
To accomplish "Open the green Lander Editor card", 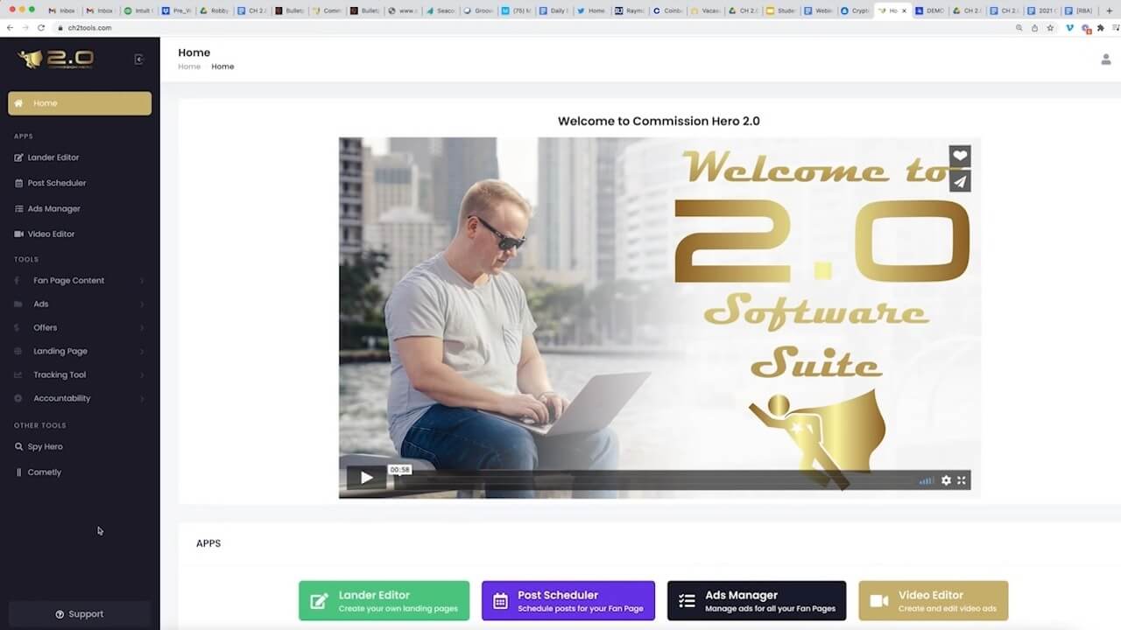I will click(384, 601).
